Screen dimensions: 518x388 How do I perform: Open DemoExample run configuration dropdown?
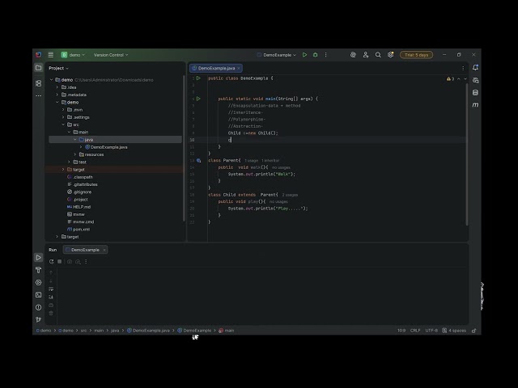tap(277, 55)
